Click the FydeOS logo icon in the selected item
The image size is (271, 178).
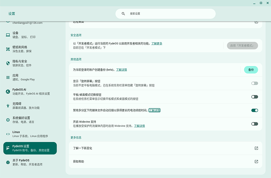8,148
